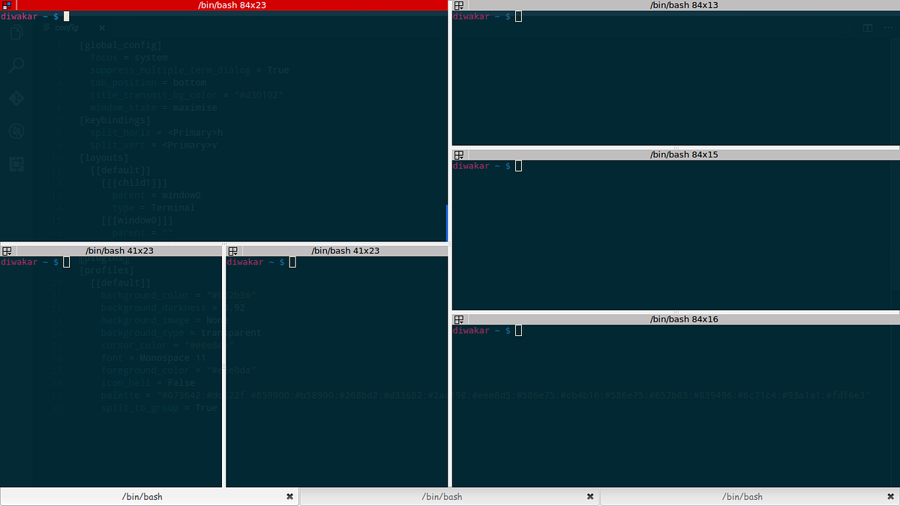Close the rightmost /bin/bash tab
900x506 pixels.
890,496
